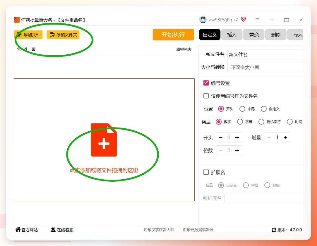This screenshot has height=246, width=317.
Task: Click the 在线客服 link text
Action: tap(65, 230)
